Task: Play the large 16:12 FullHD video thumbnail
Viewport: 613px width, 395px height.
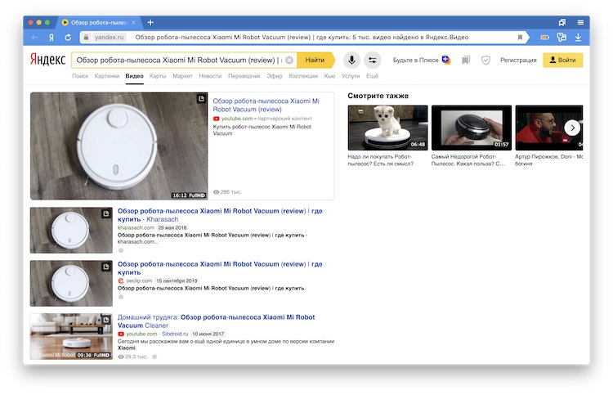Action: coord(119,146)
